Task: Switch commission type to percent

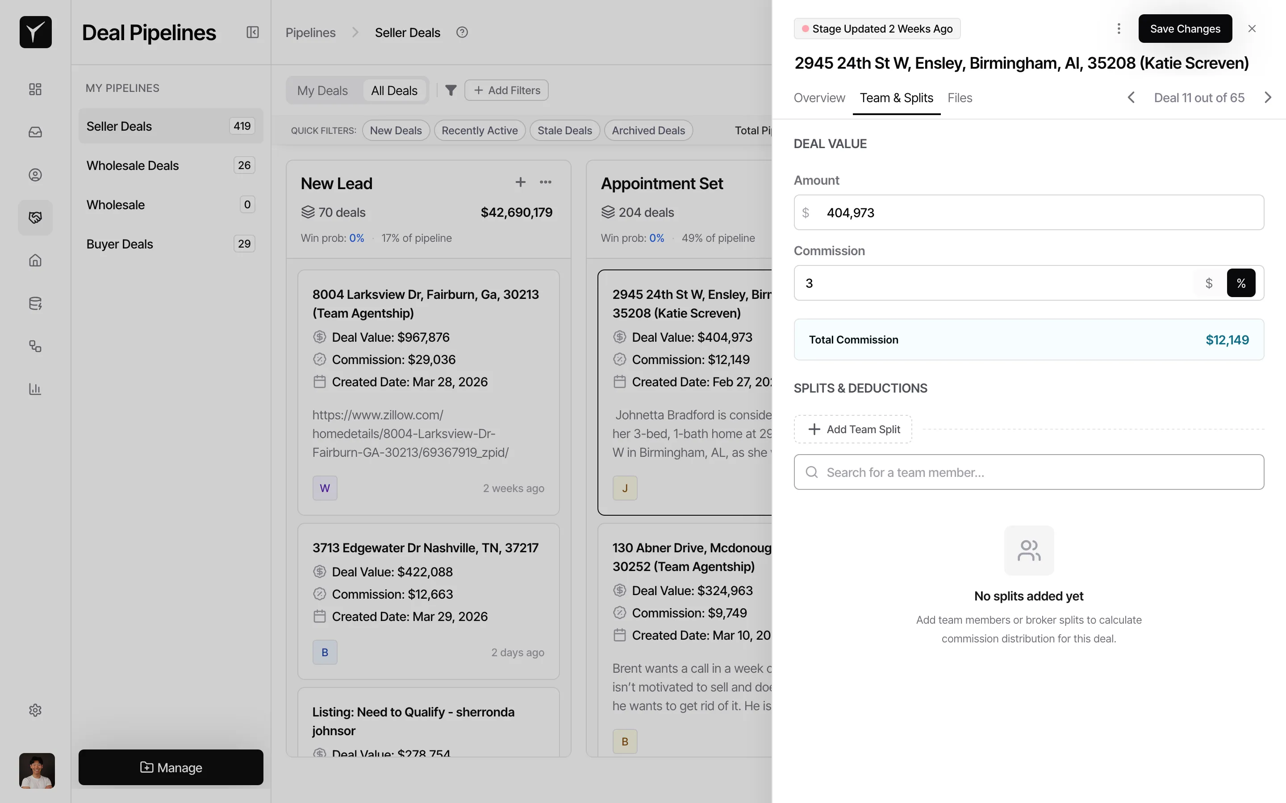Action: (x=1240, y=283)
